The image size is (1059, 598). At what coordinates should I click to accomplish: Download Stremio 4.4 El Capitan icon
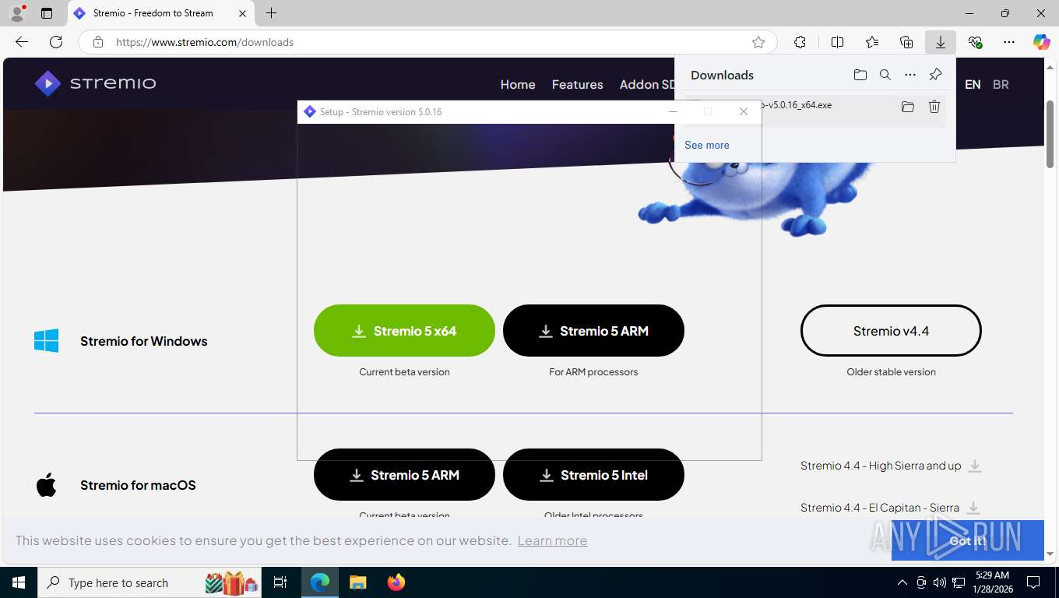973,508
